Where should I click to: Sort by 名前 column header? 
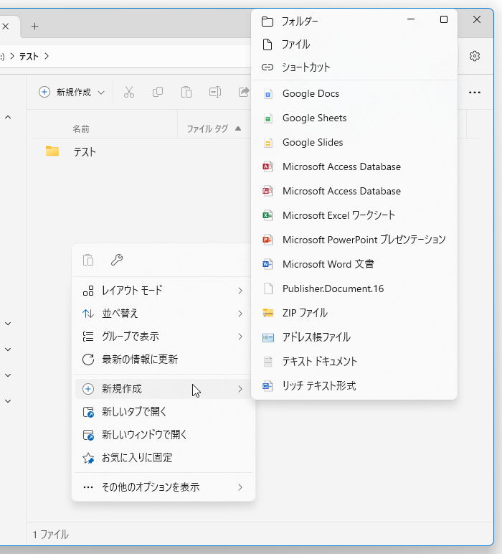point(81,129)
